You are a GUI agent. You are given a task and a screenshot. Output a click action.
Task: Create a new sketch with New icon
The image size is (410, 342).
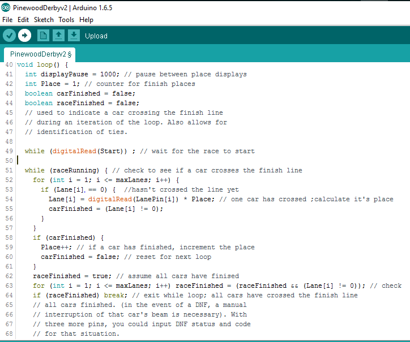pyautogui.click(x=43, y=36)
